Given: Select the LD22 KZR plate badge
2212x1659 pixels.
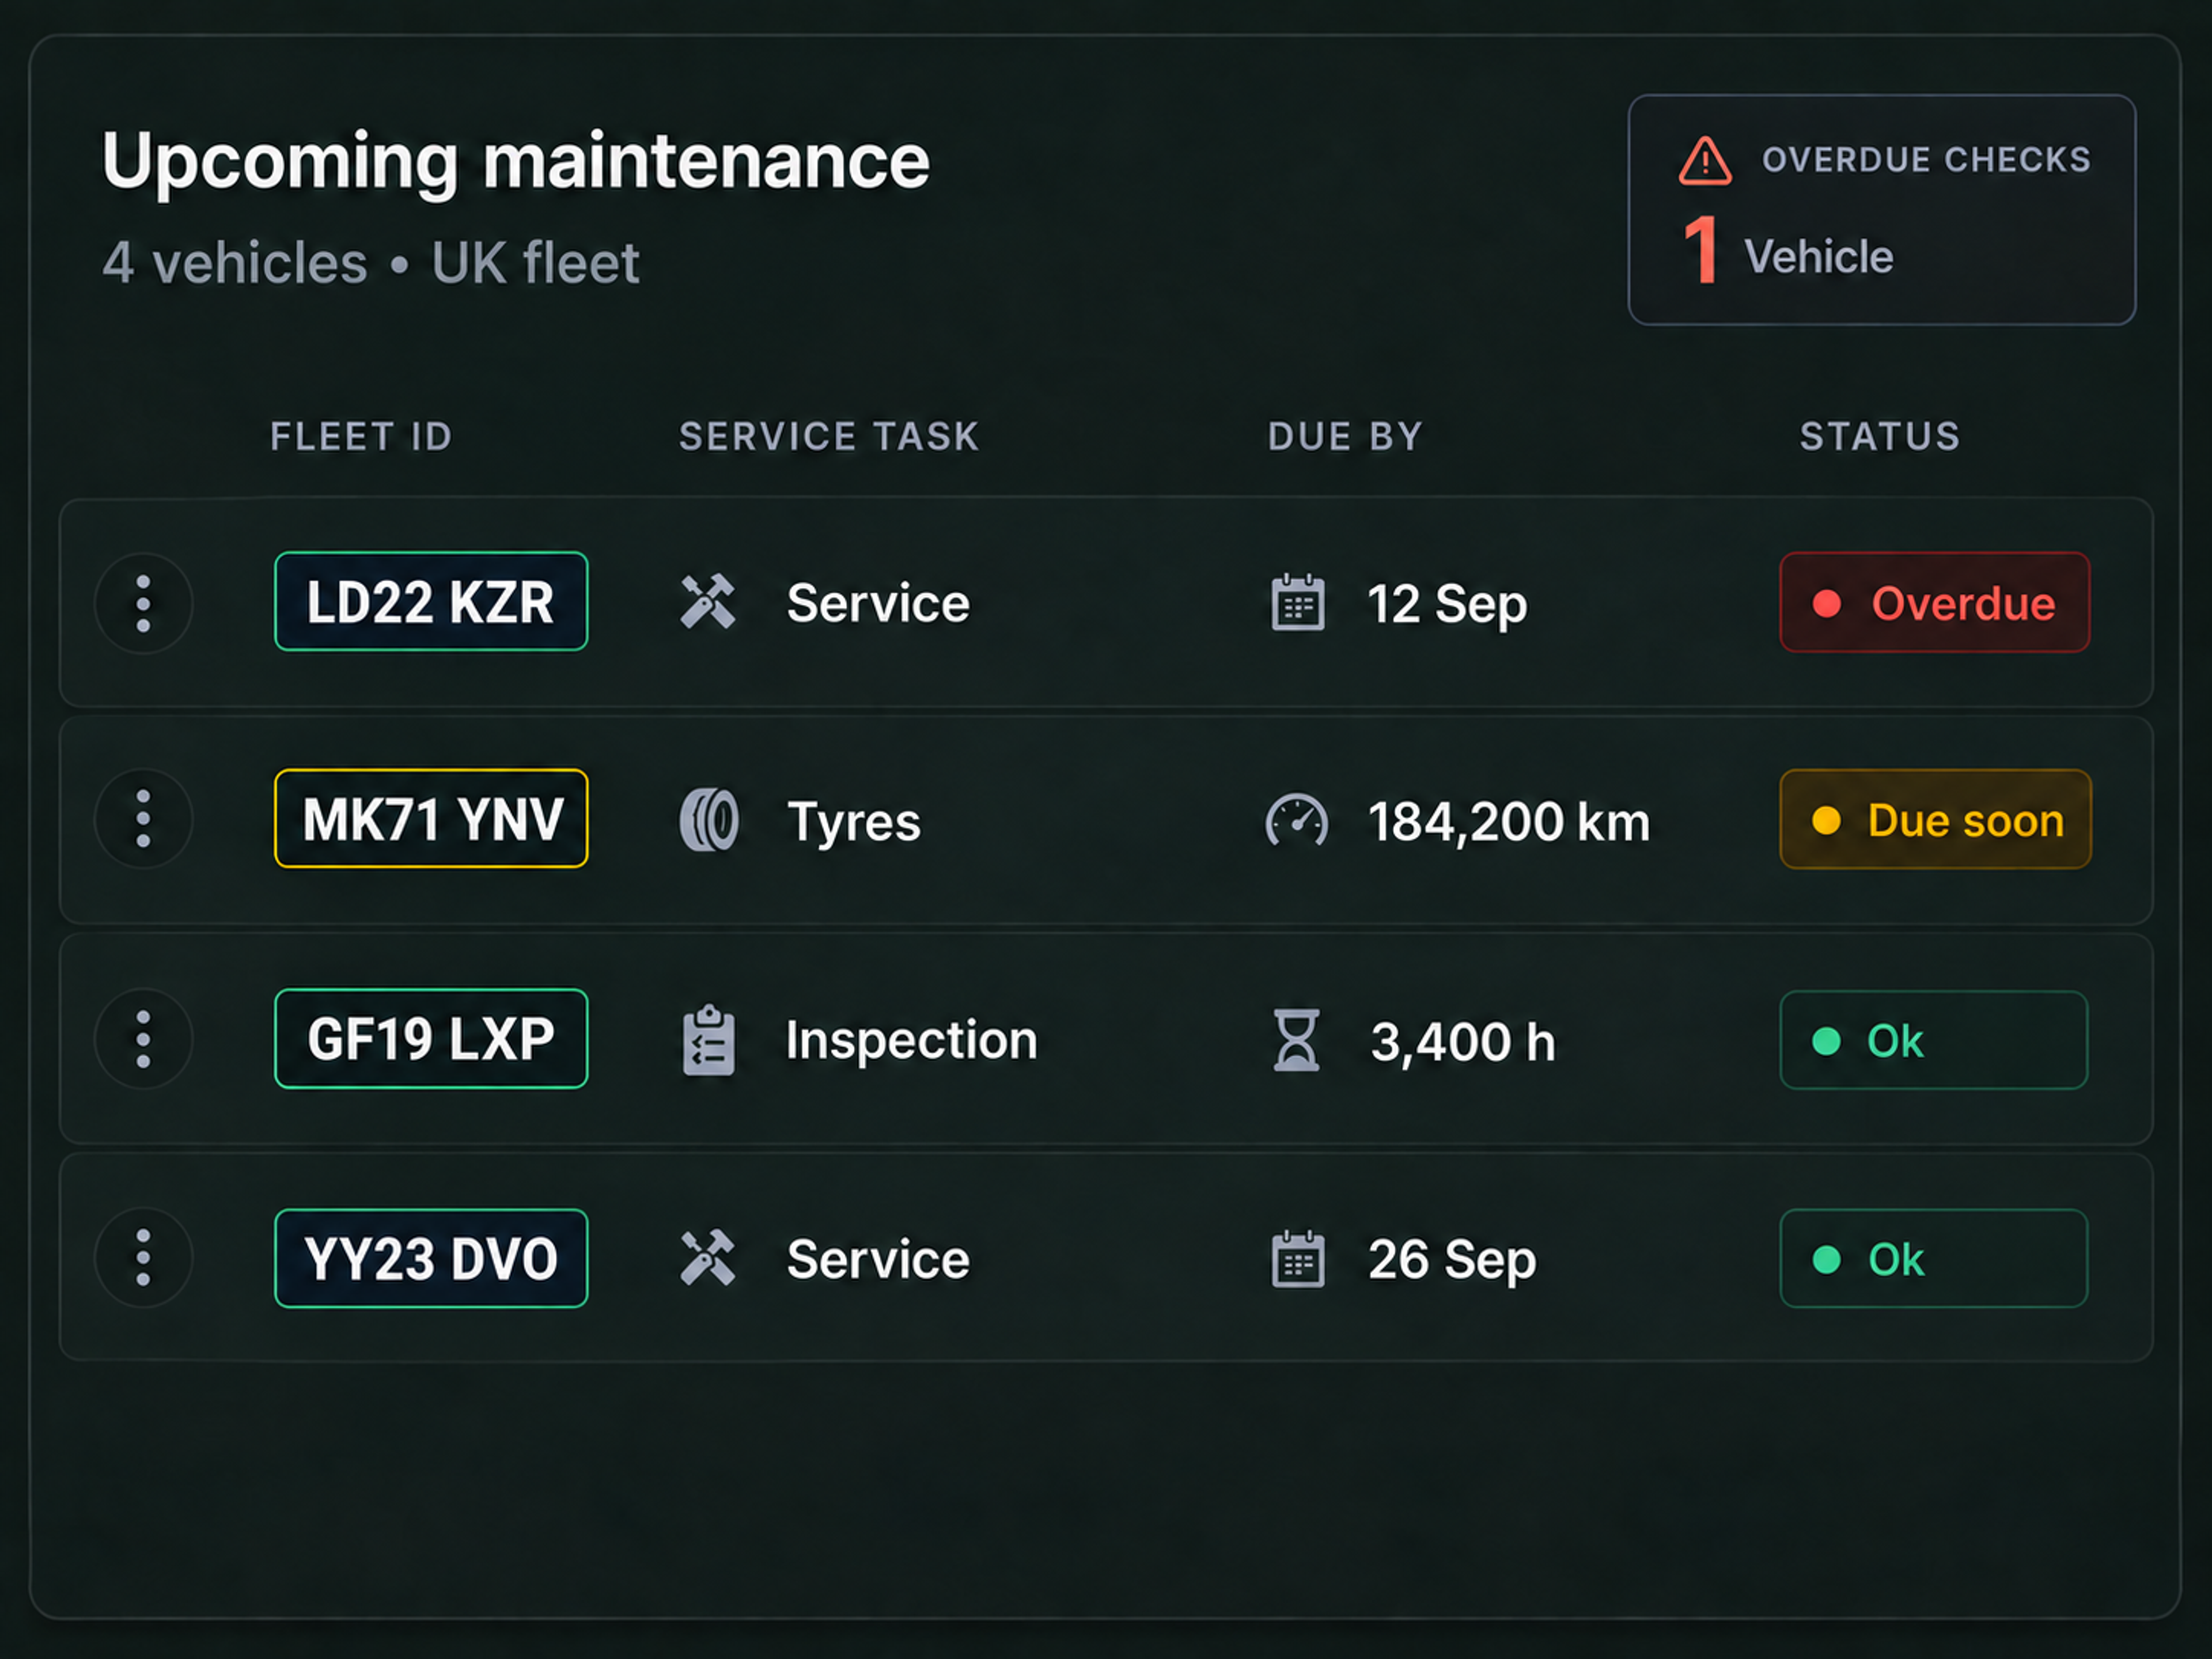Looking at the screenshot, I should pos(431,601).
